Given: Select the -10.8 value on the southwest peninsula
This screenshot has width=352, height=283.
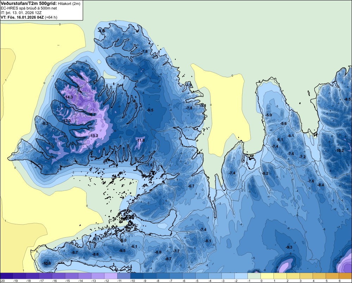Looking at the screenshot, I should [47, 263].
